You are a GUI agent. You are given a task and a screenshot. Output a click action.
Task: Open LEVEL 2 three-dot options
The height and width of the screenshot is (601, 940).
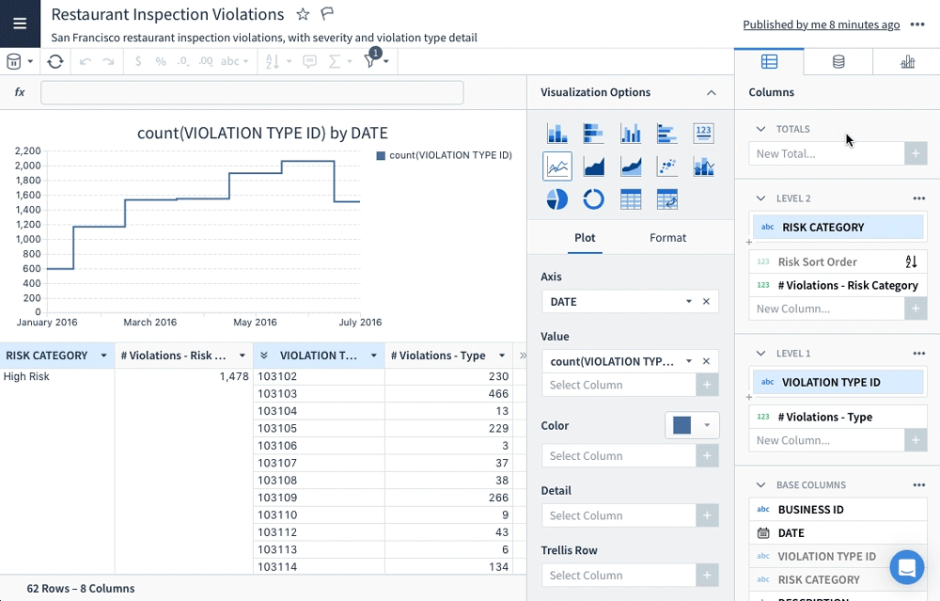[918, 198]
